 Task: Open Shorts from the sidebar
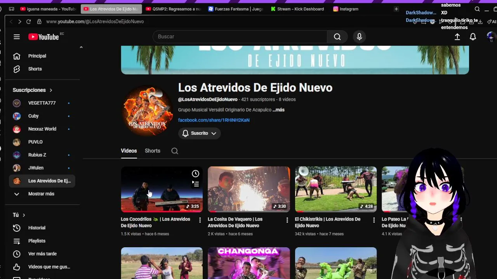pos(42,69)
